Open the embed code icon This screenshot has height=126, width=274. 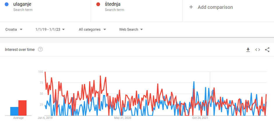(x=258, y=50)
